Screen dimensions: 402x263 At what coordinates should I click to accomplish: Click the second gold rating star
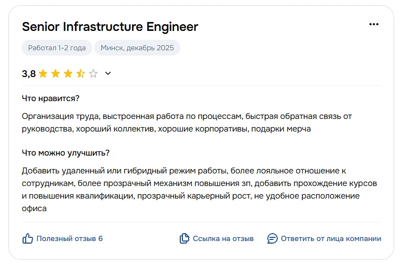[56, 73]
